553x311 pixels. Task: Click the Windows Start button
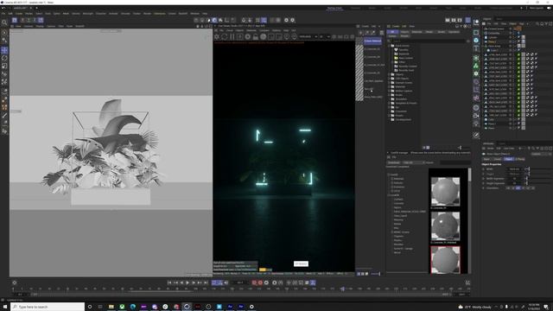click(x=5, y=307)
